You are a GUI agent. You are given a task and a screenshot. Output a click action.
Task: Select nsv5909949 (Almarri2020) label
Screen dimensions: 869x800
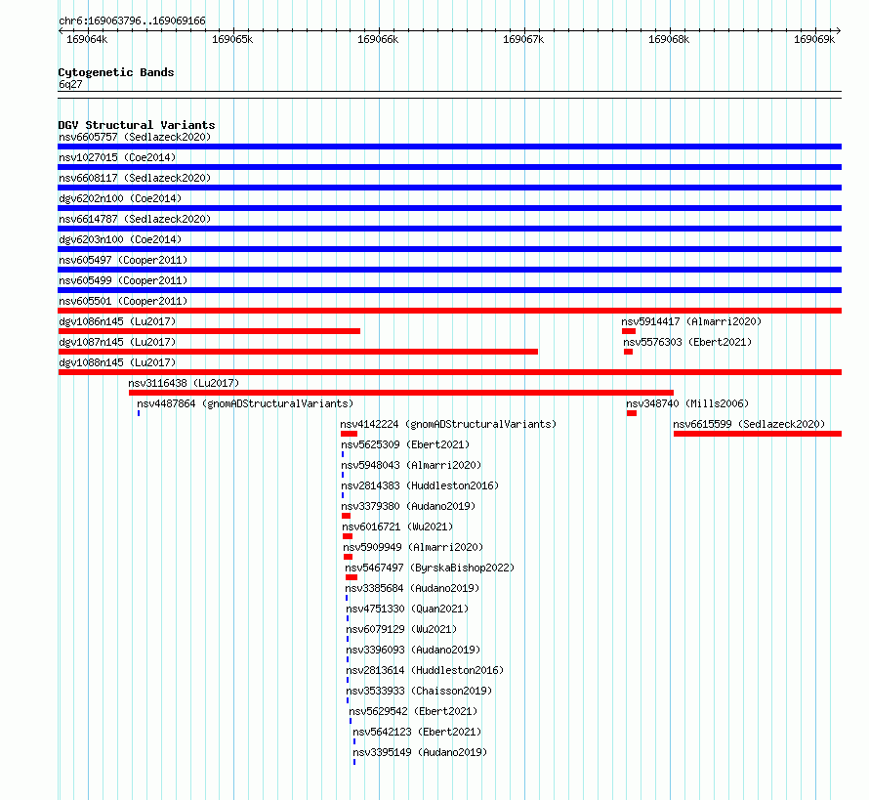pyautogui.click(x=413, y=547)
